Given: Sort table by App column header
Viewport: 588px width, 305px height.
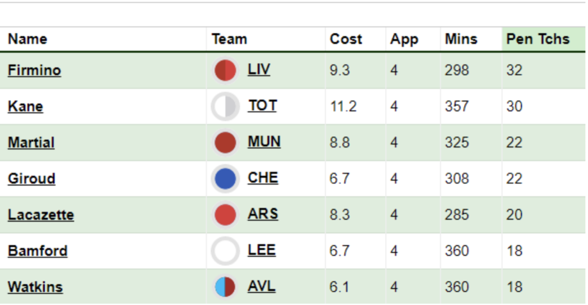Looking at the screenshot, I should click(x=404, y=40).
